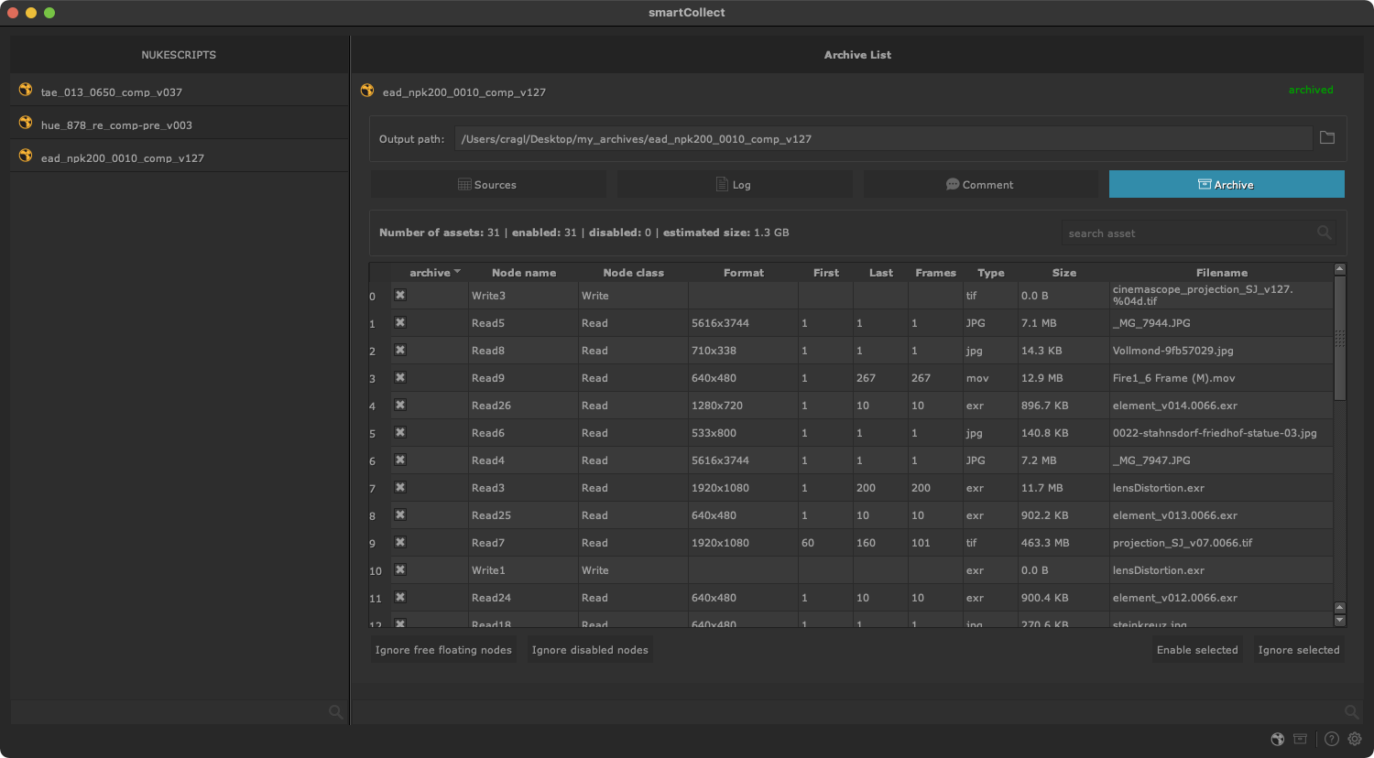Click the scrollbar up arrow at the top of the asset table
The width and height of the screenshot is (1374, 758).
tap(1340, 269)
